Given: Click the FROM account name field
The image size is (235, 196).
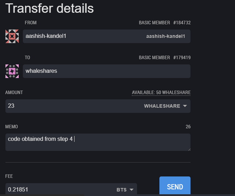Looking at the screenshot, I should click(x=106, y=36).
